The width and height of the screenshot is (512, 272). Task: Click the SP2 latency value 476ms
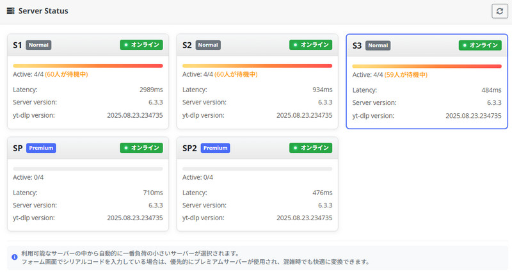(x=323, y=193)
